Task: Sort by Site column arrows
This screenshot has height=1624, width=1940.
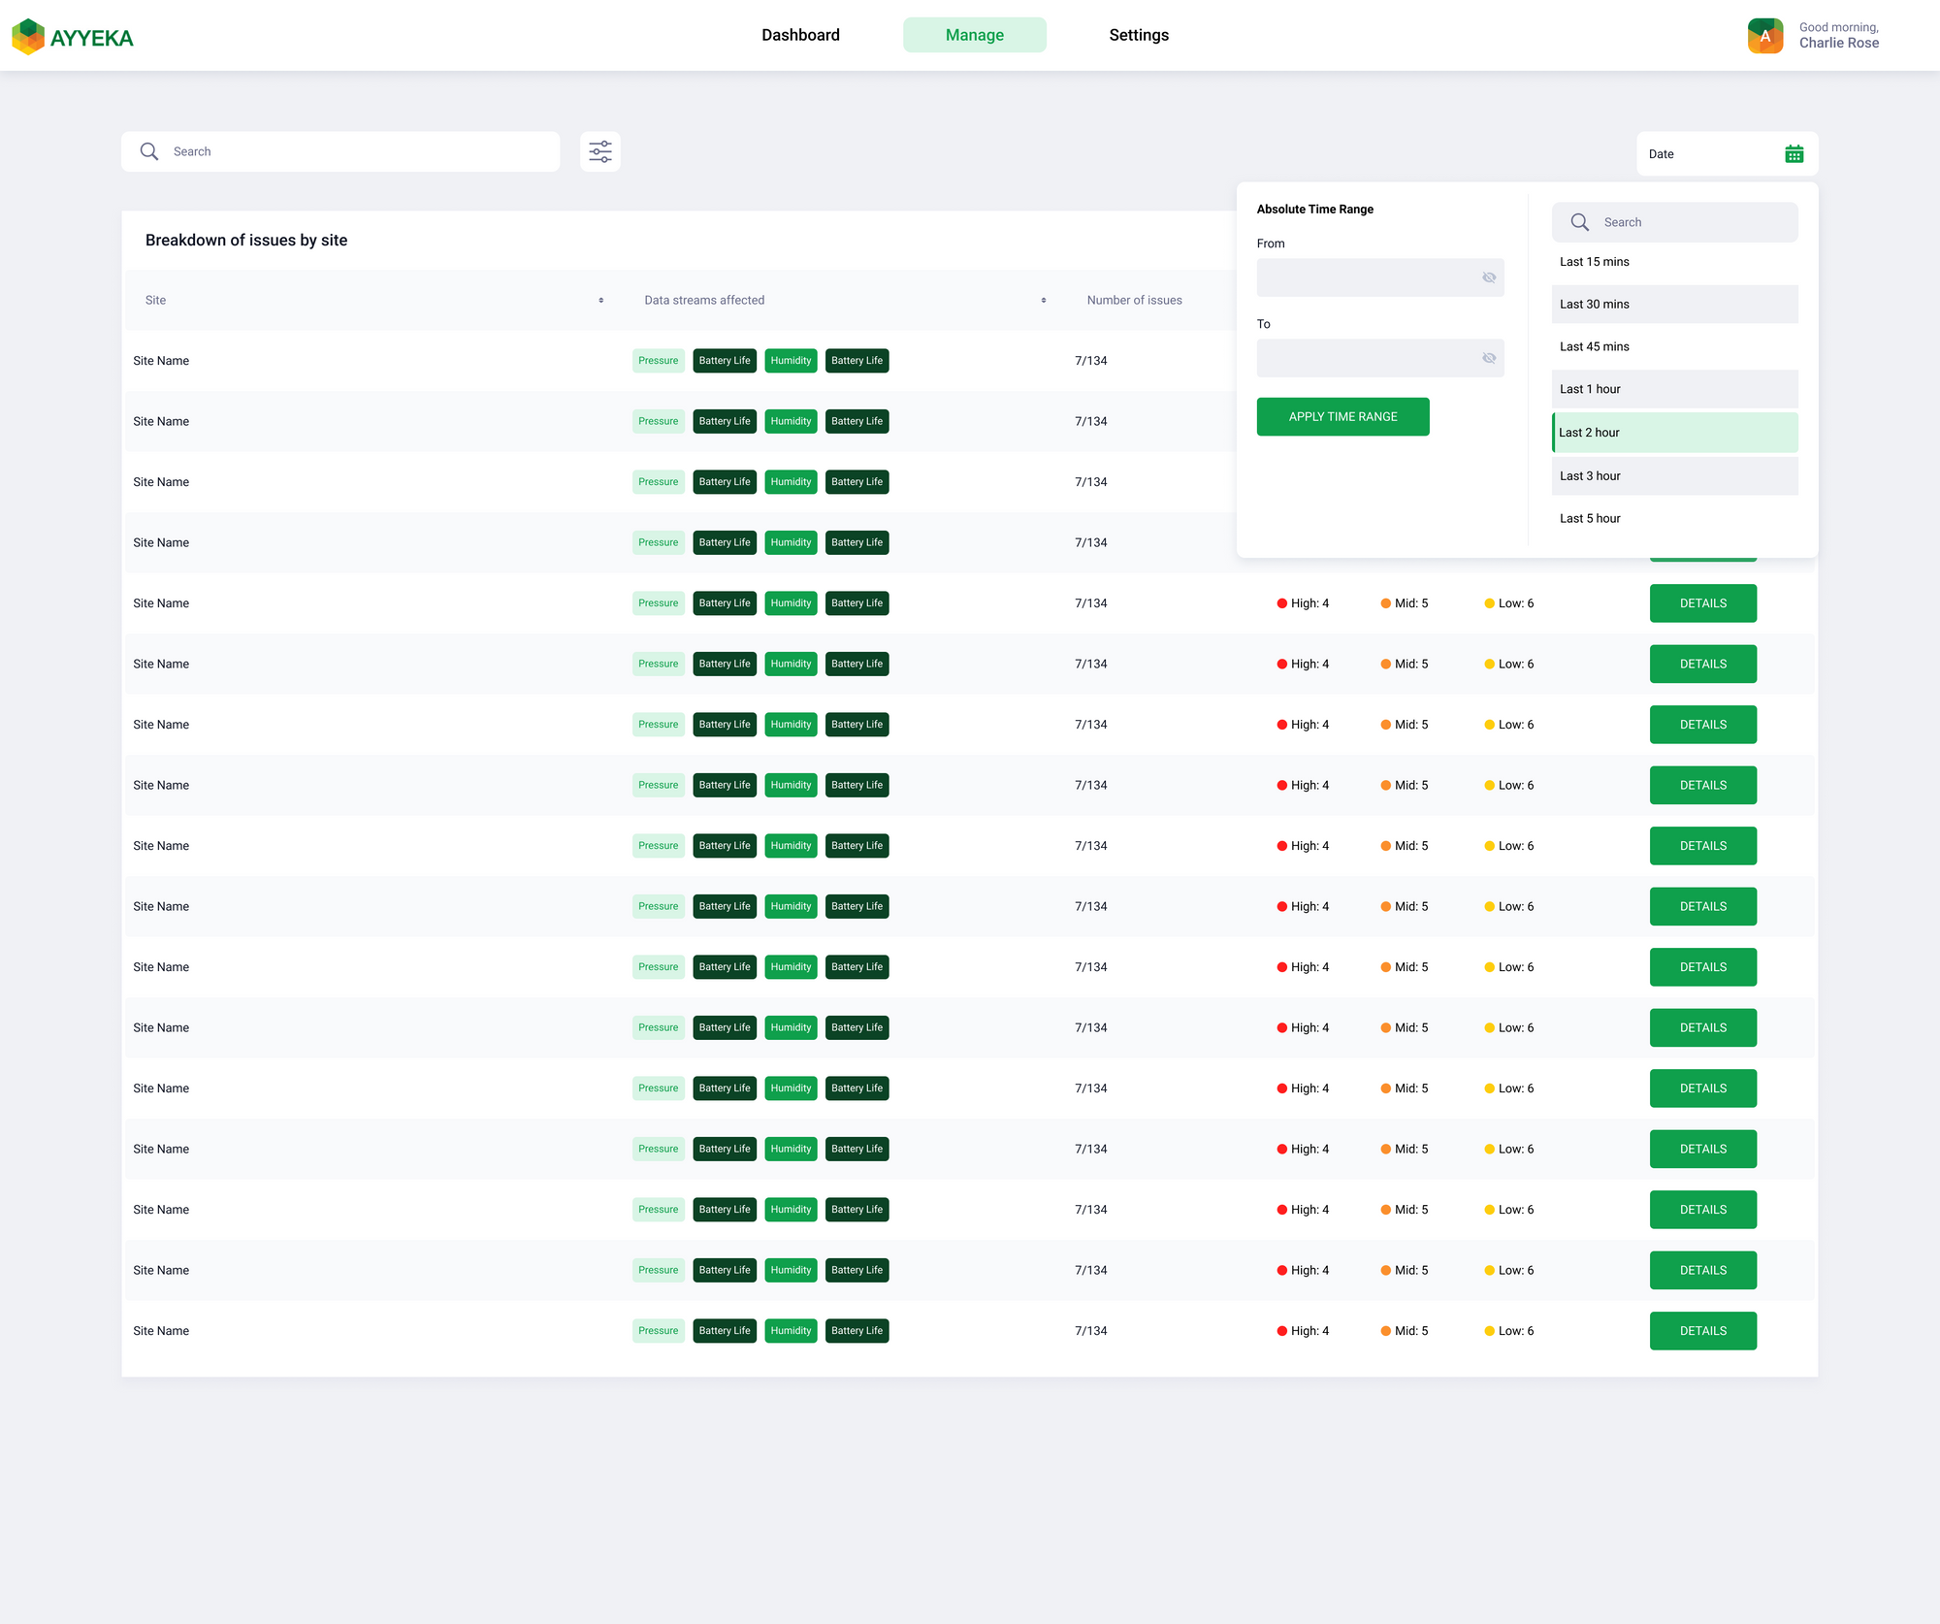Action: coord(601,301)
